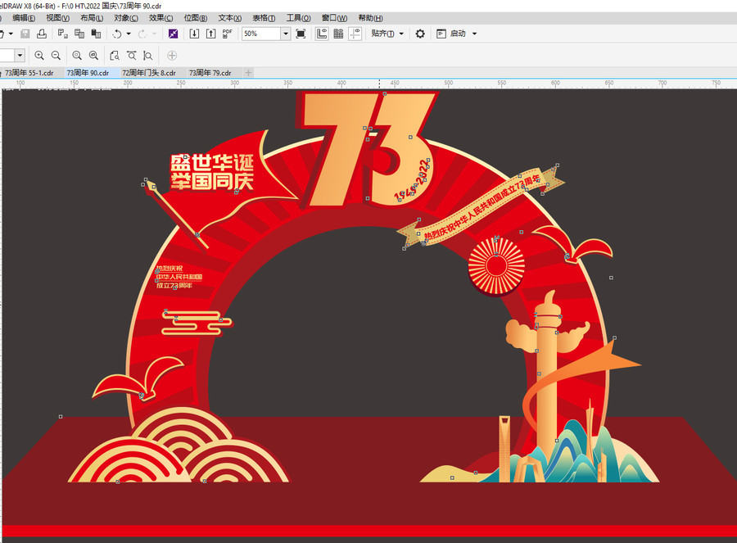This screenshot has width=737, height=543.
Task: Click the Save icon in toolbar
Action: (25, 34)
